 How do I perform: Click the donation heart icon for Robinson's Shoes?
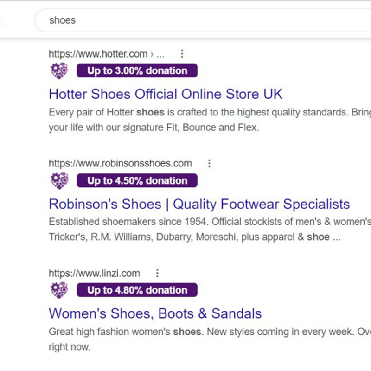point(58,180)
